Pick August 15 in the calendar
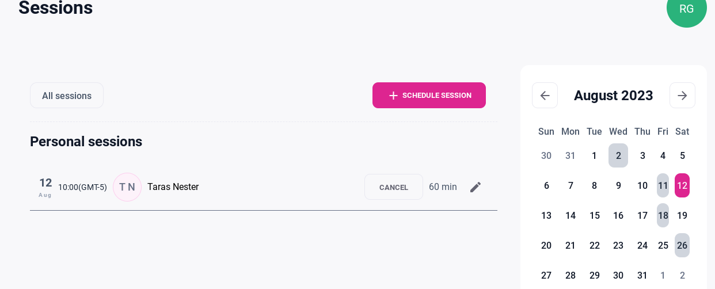Image resolution: width=715 pixels, height=289 pixels. coord(595,215)
